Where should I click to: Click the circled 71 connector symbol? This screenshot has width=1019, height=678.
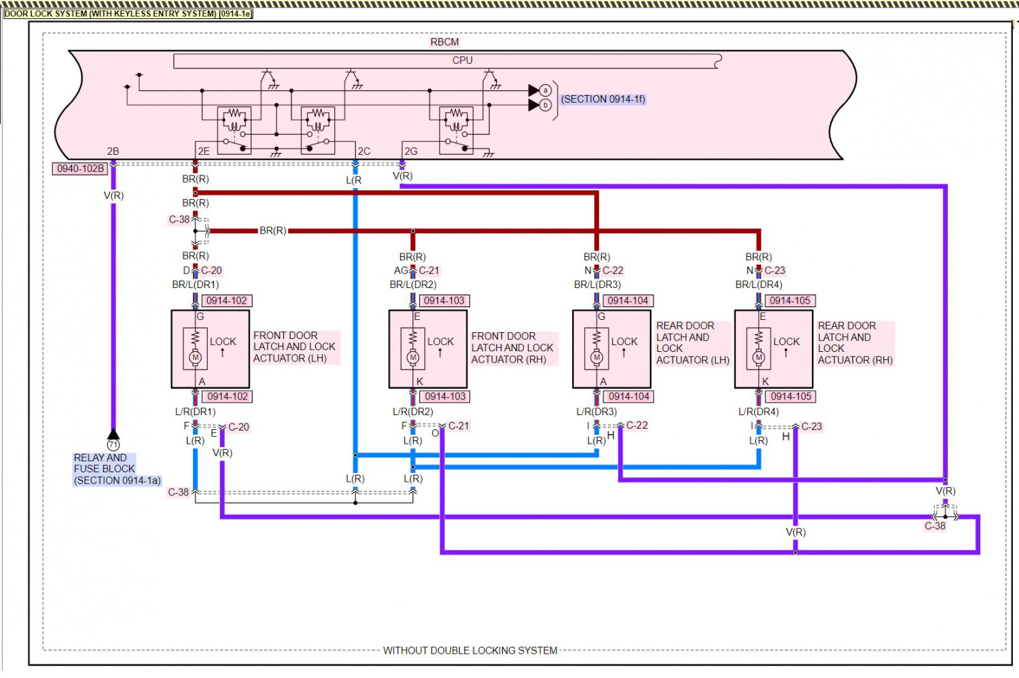[113, 445]
